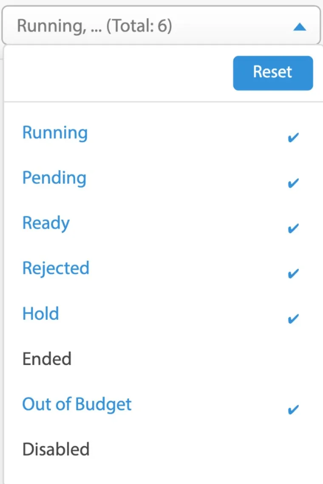Deselect the Running status label

[55, 133]
